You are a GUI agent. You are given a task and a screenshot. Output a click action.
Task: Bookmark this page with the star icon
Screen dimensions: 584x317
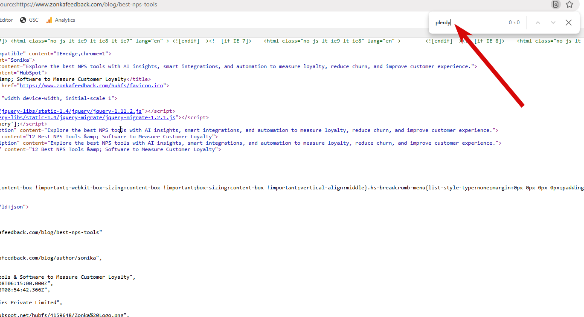(x=569, y=4)
